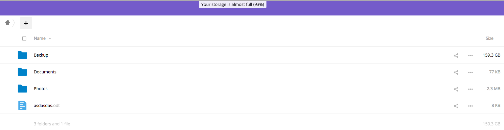The image size is (504, 130).
Task: Sort files by the Name column
Action: [x=40, y=39]
